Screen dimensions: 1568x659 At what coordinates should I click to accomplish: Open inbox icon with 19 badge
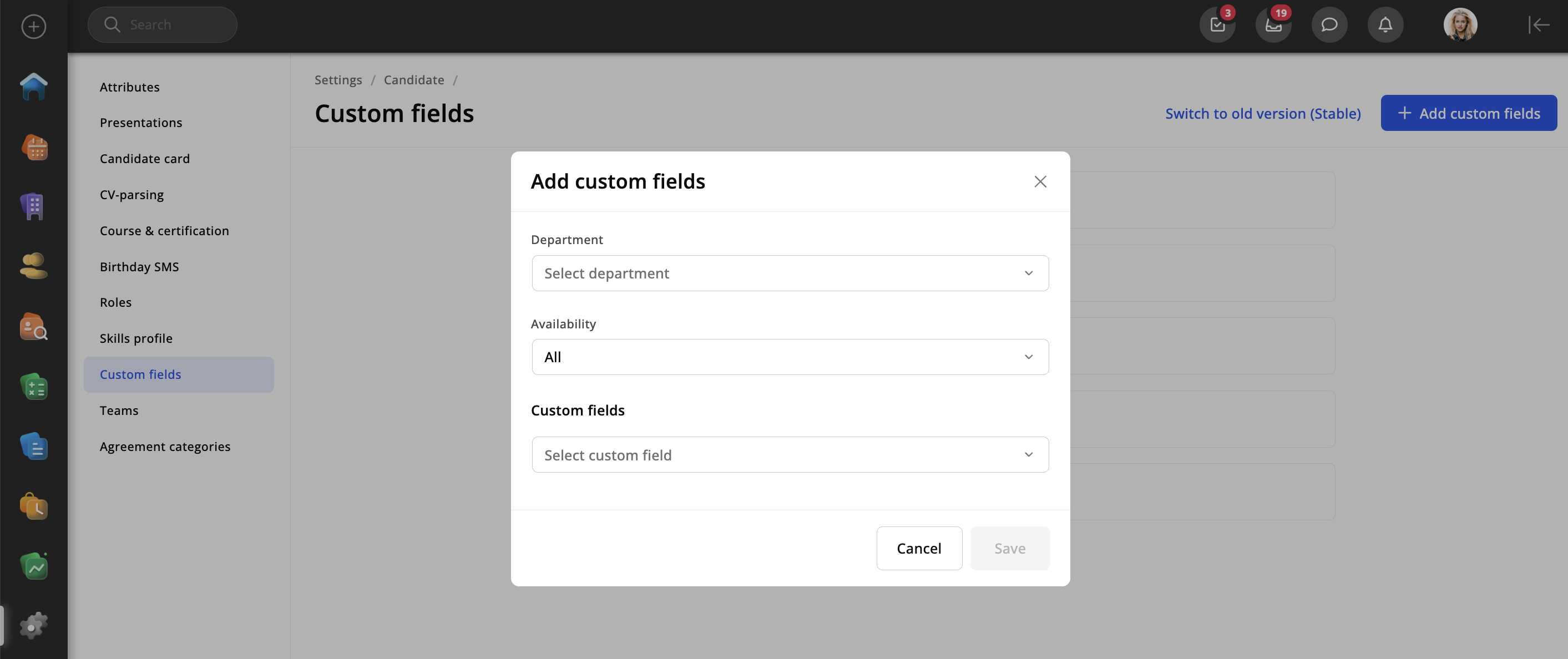click(1273, 25)
